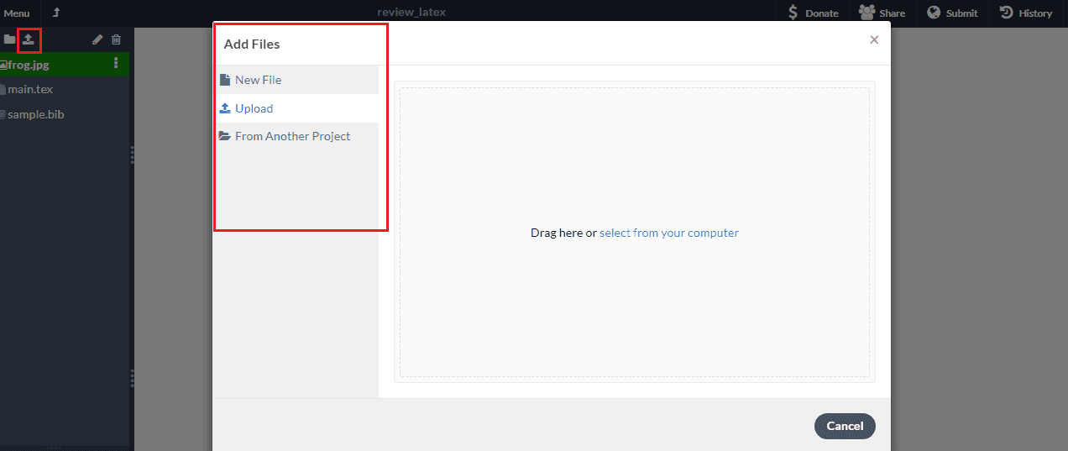Close the Add Files dialog with X
1068x451 pixels.
[x=874, y=39]
